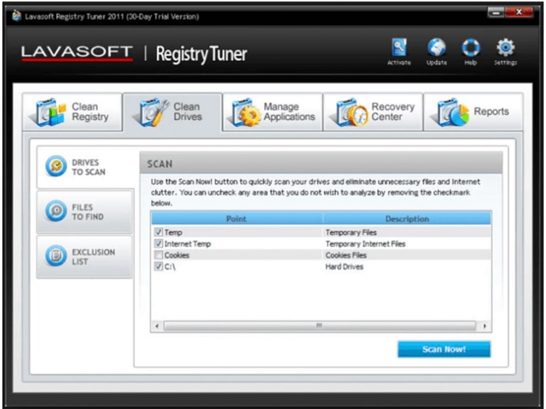Uncheck the Internet Temp checkbox
This screenshot has width=546, height=409.
click(x=158, y=244)
